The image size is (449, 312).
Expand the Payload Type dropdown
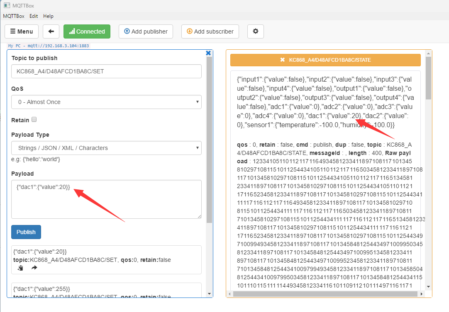pyautogui.click(x=106, y=148)
